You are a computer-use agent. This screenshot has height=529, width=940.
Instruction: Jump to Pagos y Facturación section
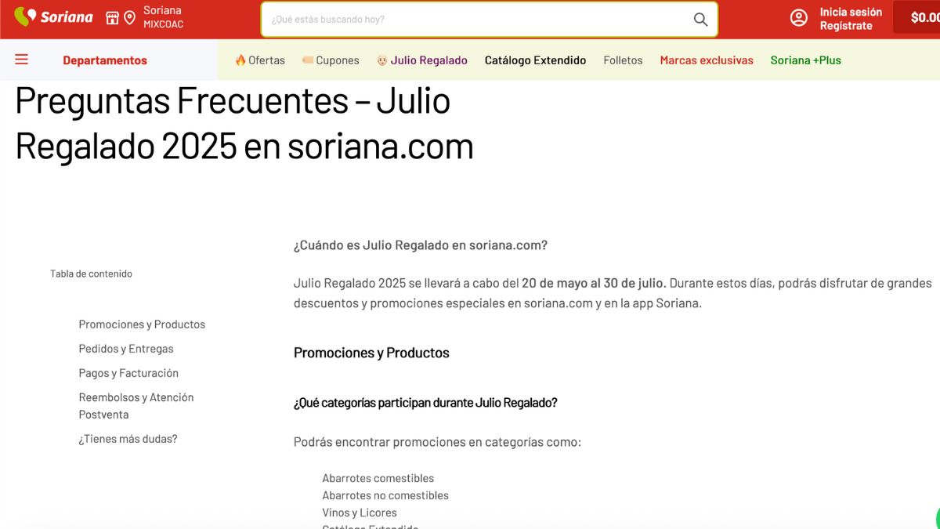[x=128, y=373]
